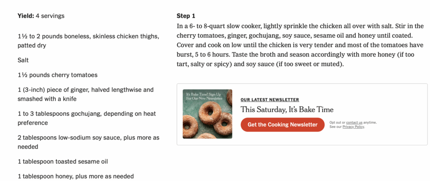Select the "This Saturday, It's Bake Time" headline
Image resolution: width=430 pixels, height=181 pixels.
click(287, 110)
